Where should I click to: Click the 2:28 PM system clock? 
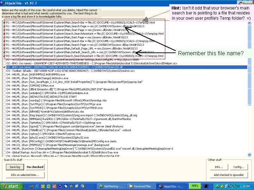click(x=245, y=186)
